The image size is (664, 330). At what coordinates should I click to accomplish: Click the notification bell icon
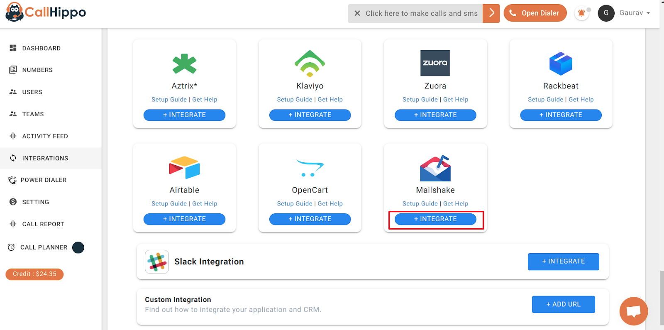tap(582, 13)
